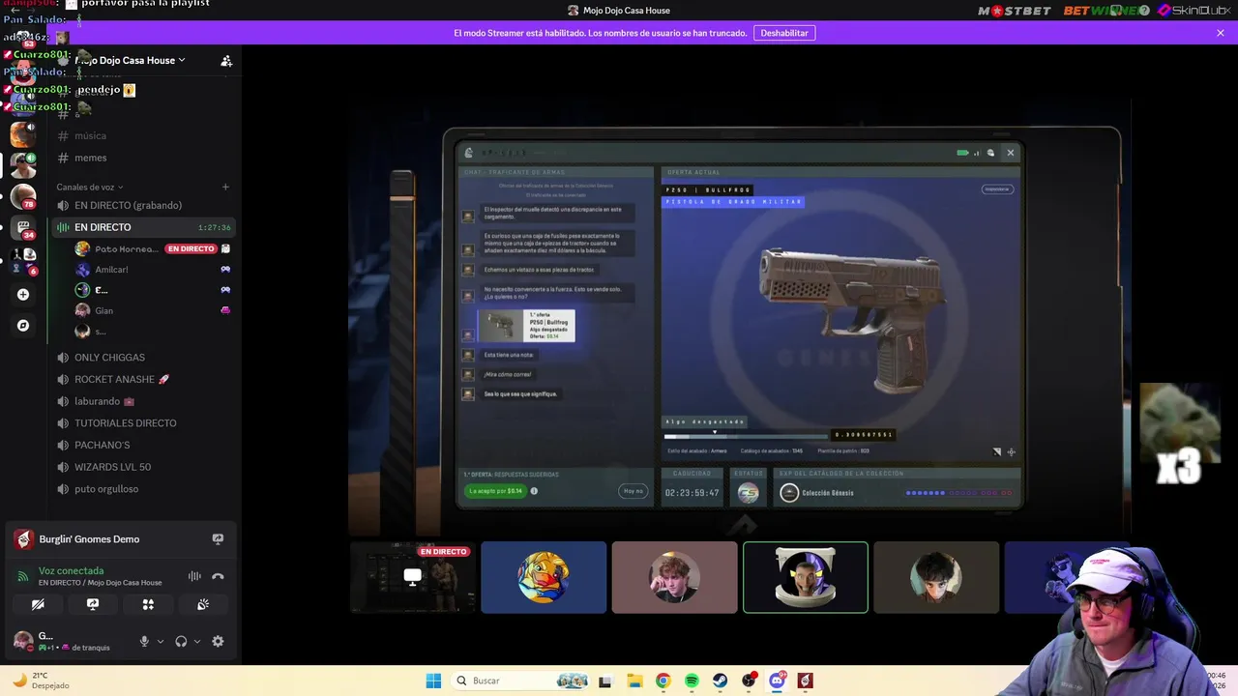The height and width of the screenshot is (696, 1238).
Task: Open the discover servers compass icon
Action: [x=23, y=326]
